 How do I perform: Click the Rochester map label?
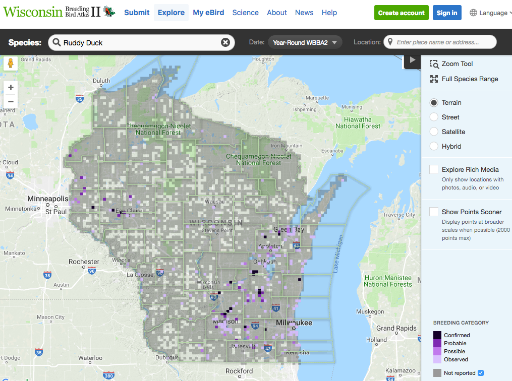tap(84, 262)
